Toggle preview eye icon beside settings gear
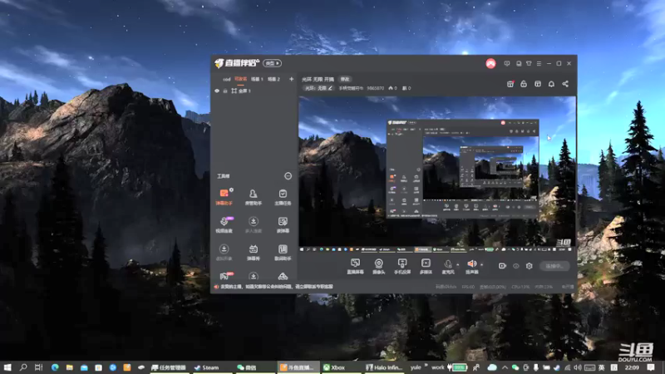The height and width of the screenshot is (374, 665). tap(515, 266)
